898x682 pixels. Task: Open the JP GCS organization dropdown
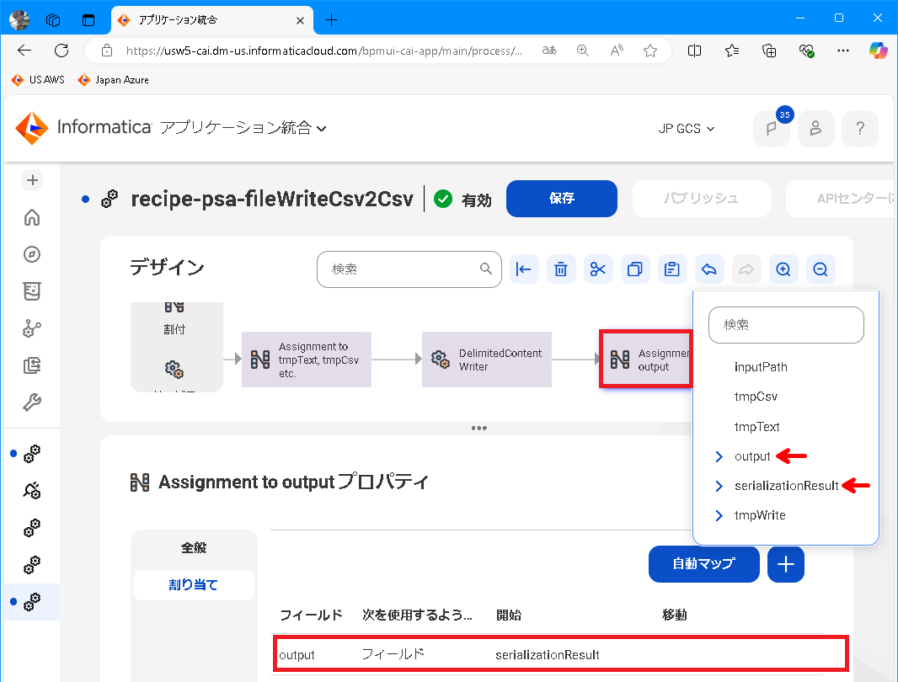686,129
